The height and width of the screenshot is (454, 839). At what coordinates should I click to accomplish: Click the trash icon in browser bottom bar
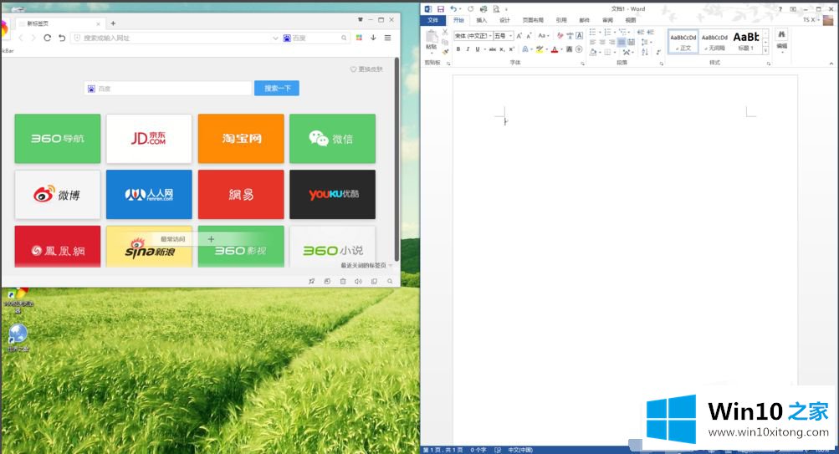[343, 281]
